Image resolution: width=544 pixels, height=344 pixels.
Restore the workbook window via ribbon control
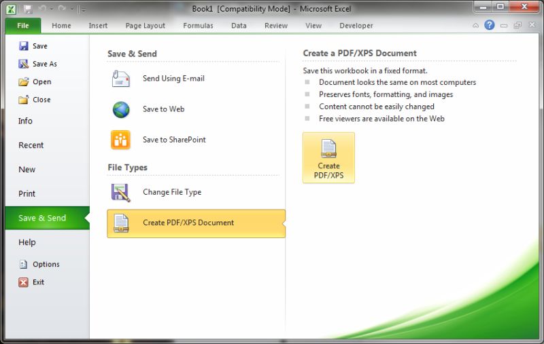pyautogui.click(x=517, y=25)
